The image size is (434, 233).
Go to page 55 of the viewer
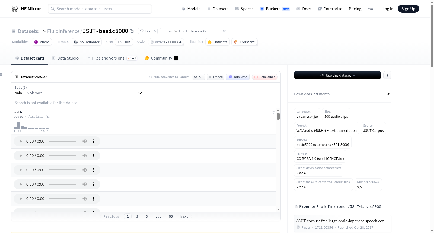click(171, 216)
